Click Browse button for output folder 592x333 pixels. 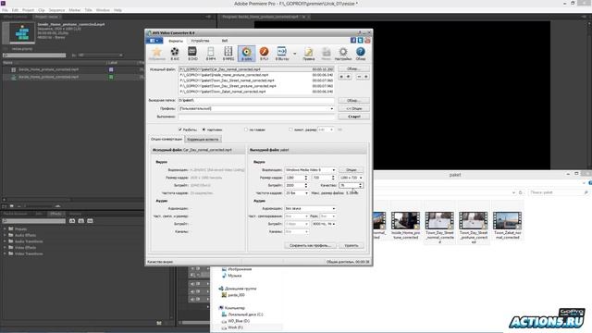(x=353, y=101)
